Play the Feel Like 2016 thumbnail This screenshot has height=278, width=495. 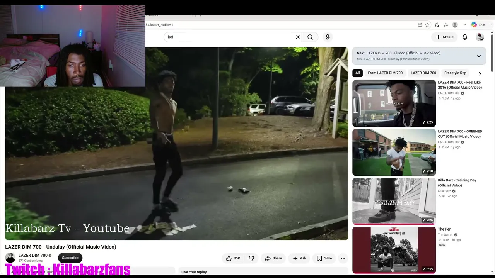click(394, 103)
